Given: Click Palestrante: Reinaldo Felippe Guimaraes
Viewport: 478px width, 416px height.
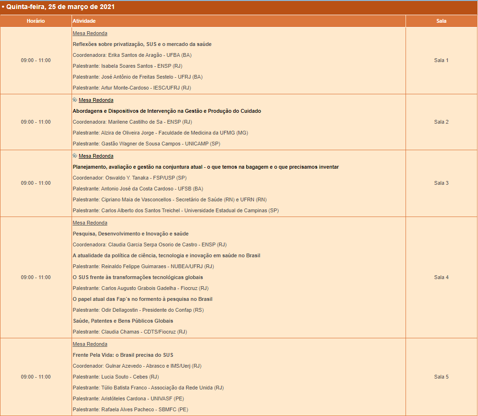Looking at the screenshot, I should (x=143, y=267).
